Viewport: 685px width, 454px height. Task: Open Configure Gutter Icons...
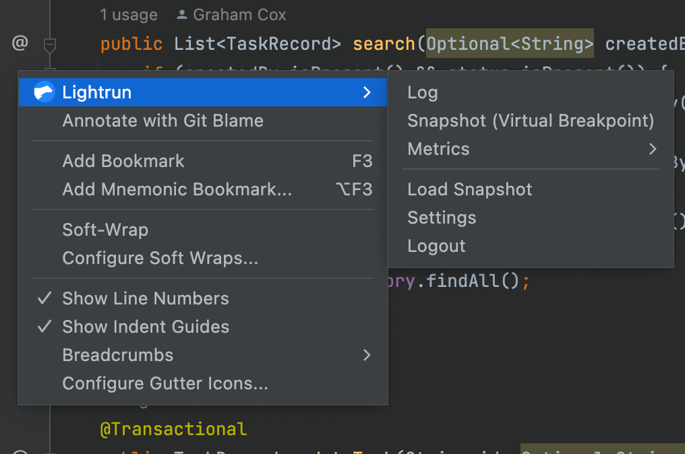(203, 384)
